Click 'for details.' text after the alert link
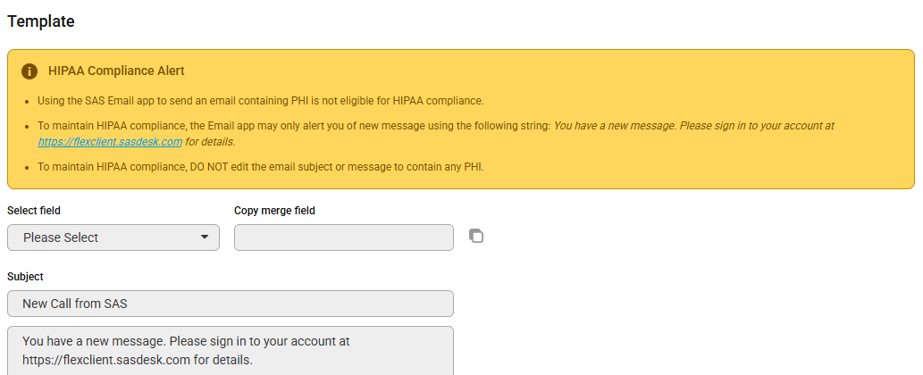The height and width of the screenshot is (375, 923). [x=210, y=142]
